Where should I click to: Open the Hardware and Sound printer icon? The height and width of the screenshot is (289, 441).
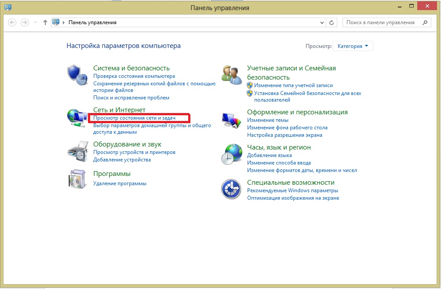tap(78, 151)
